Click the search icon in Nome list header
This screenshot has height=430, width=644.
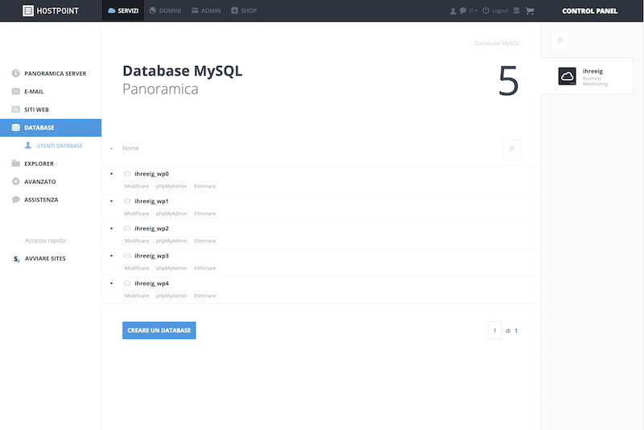click(x=511, y=148)
